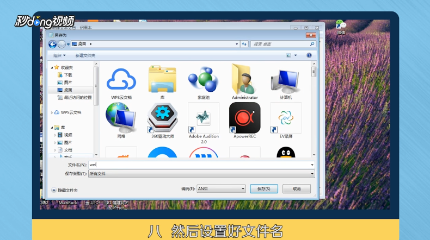Open the help question mark icon
Viewport: 430px width, 240px height.
(309, 55)
